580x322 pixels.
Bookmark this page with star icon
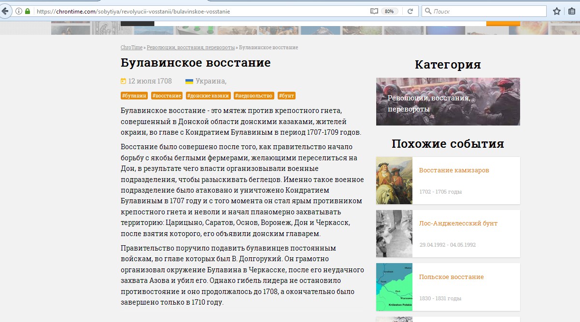tap(557, 11)
